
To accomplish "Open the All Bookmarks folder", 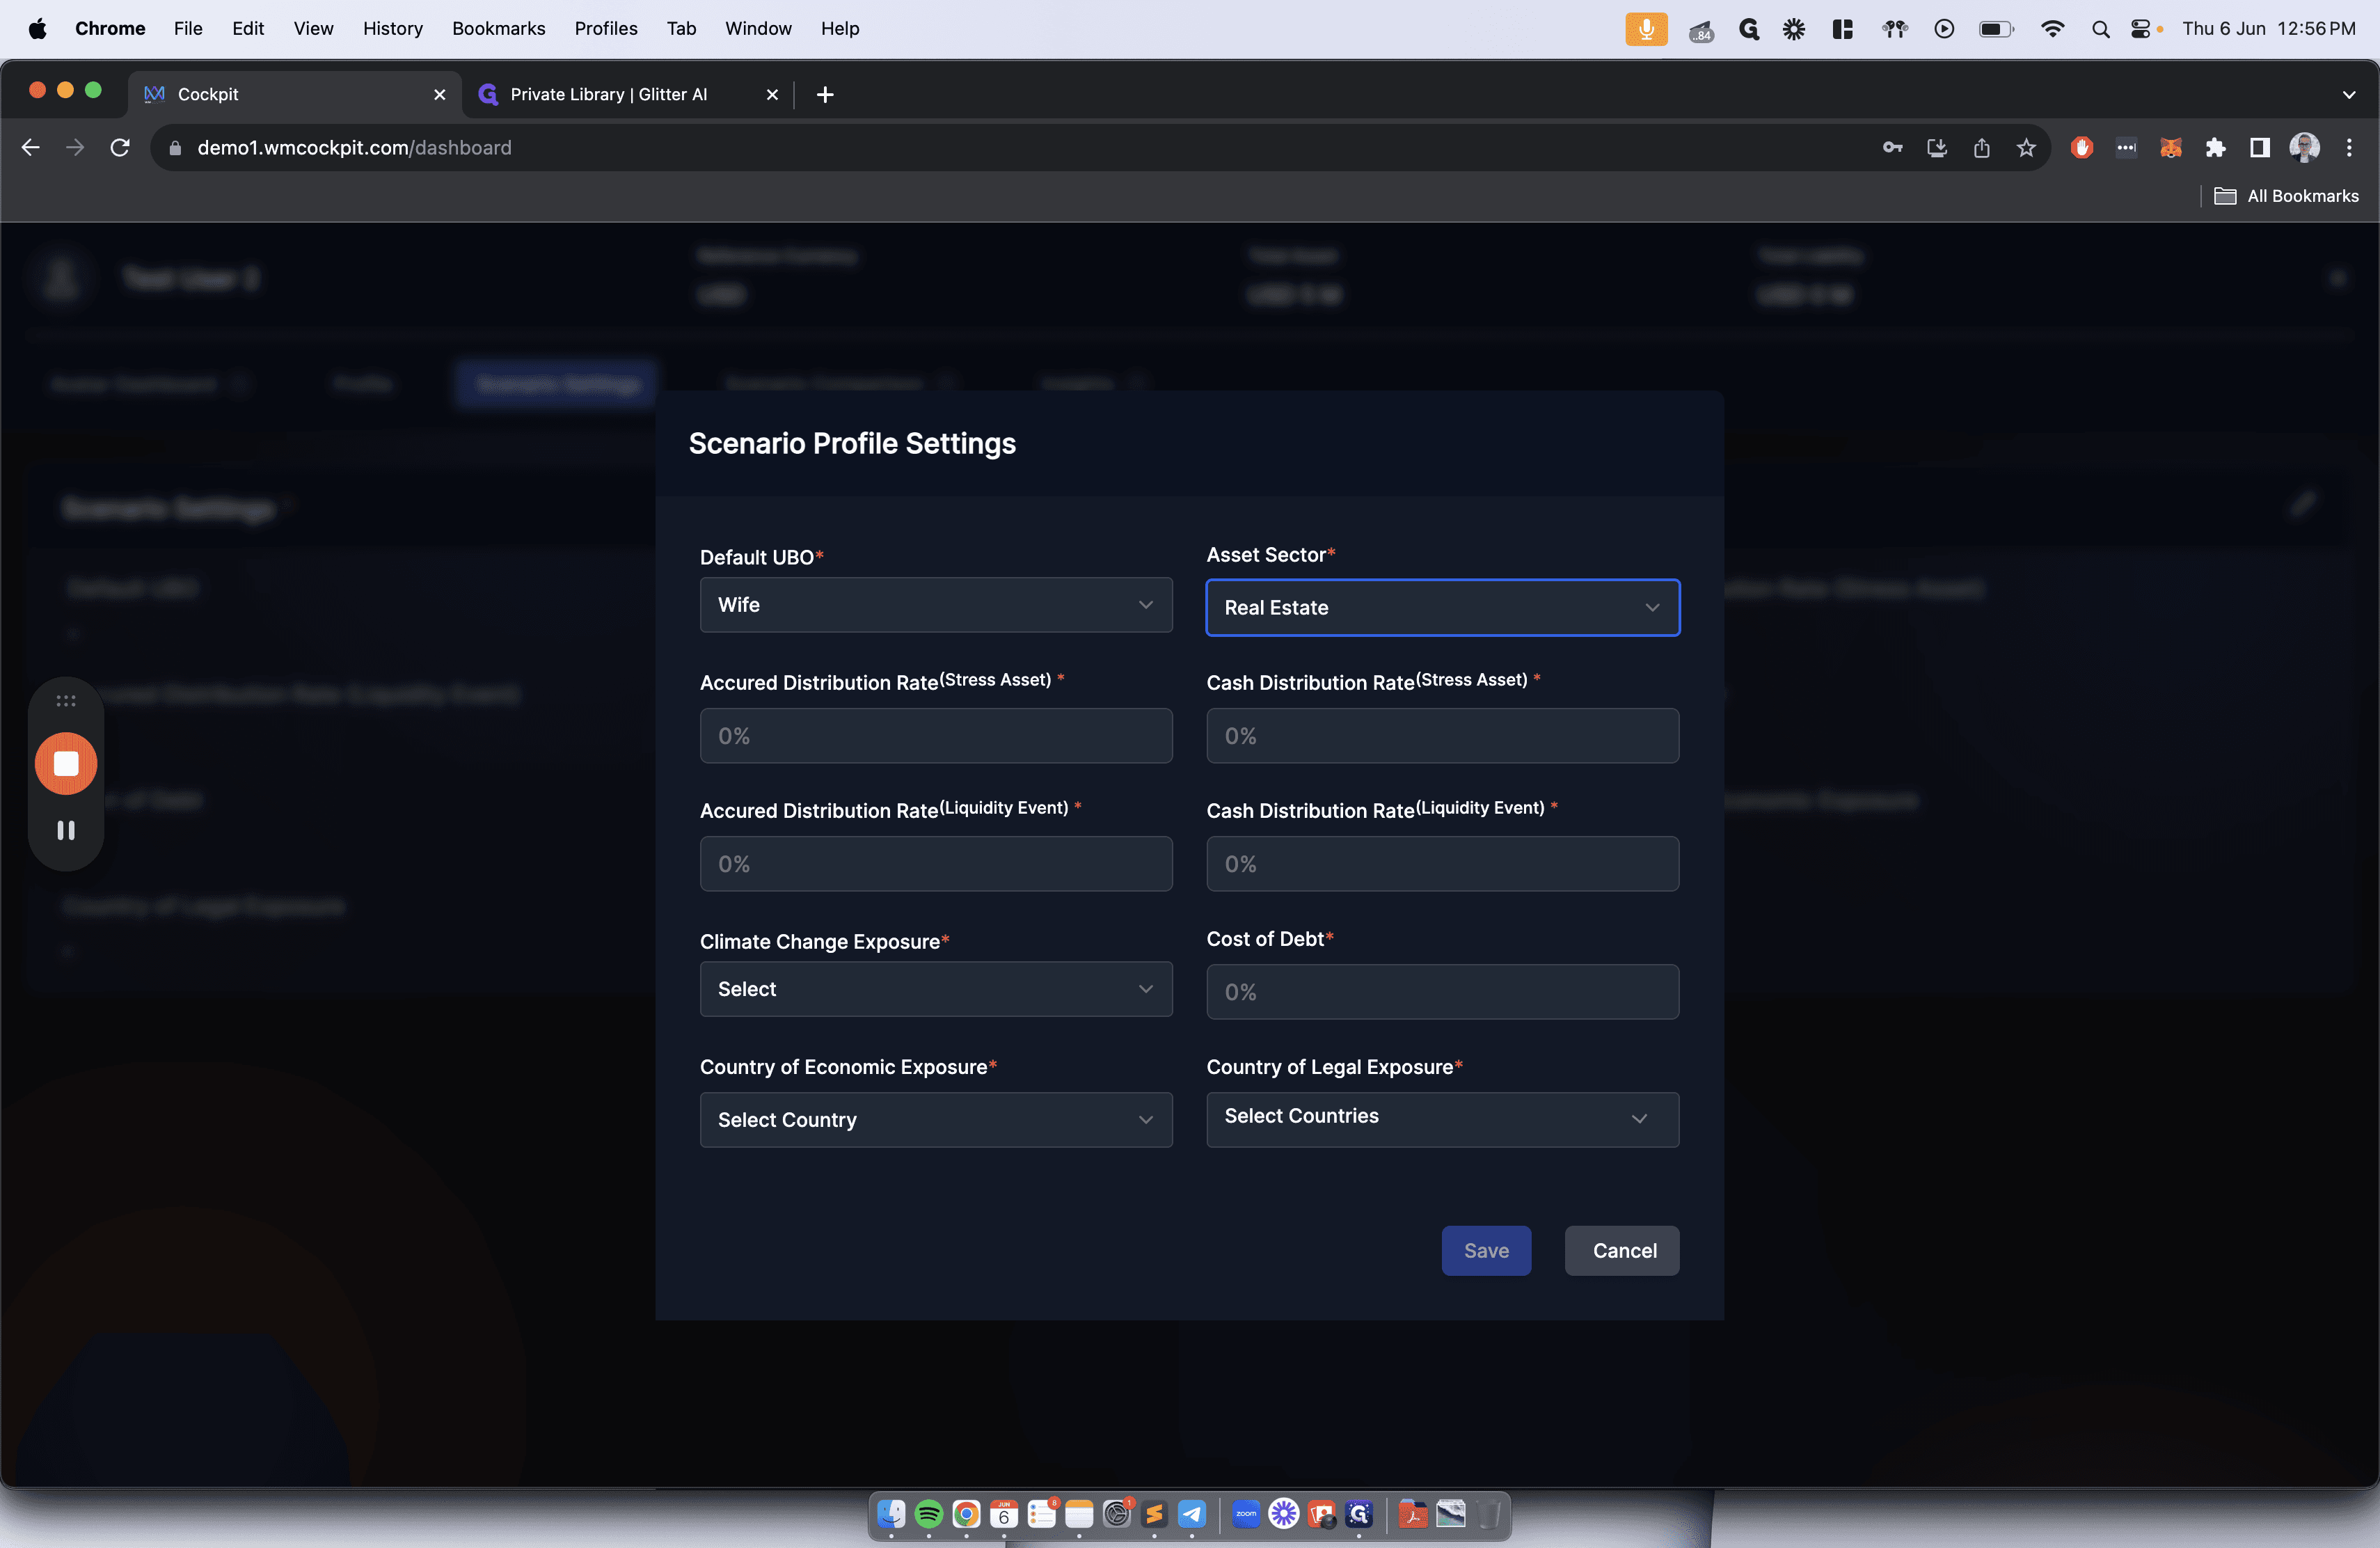I will pos(2286,196).
